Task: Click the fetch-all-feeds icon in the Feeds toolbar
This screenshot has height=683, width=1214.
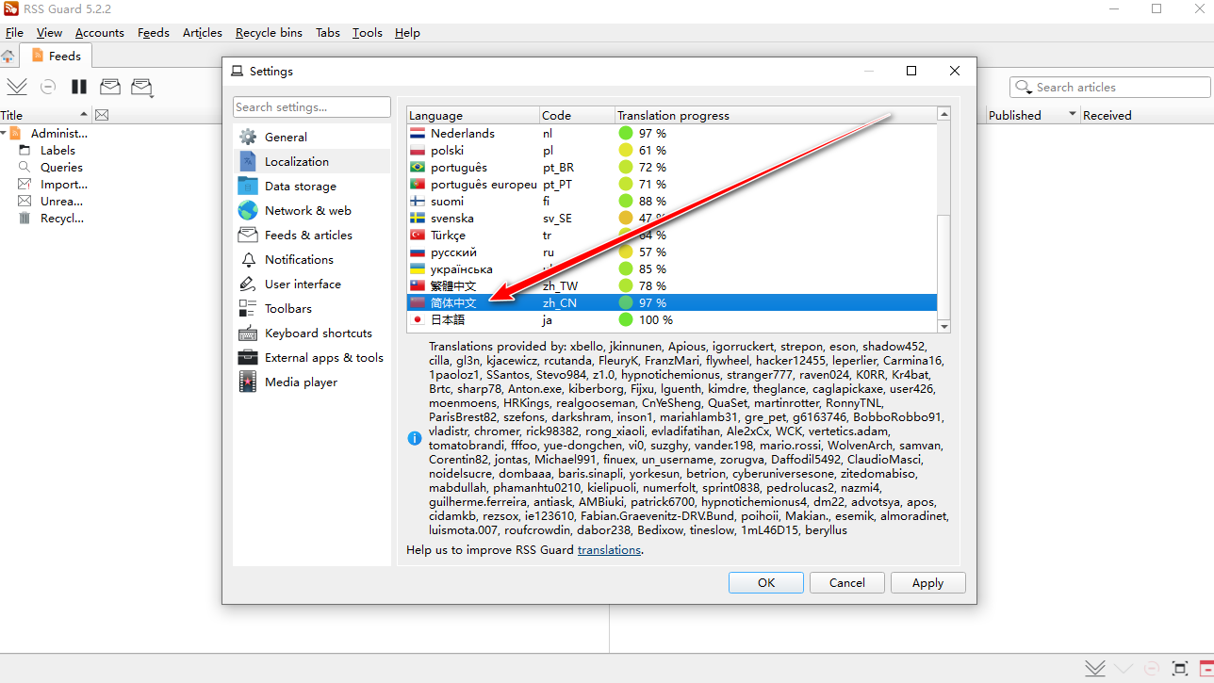Action: pyautogui.click(x=17, y=87)
